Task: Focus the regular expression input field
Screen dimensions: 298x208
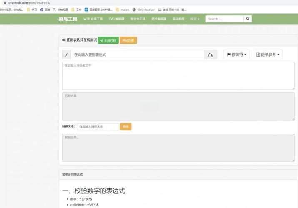Action: click(138, 54)
